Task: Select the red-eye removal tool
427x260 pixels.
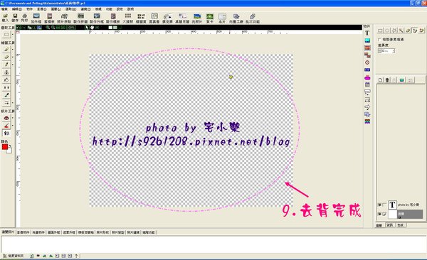Action: pyautogui.click(x=6, y=118)
